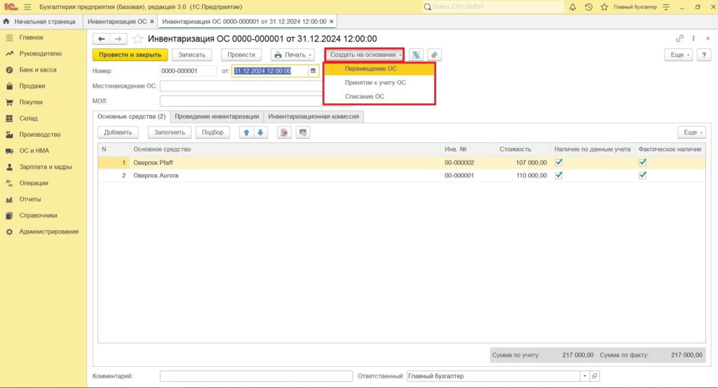Screen dimensions: 718x388
Task: Toggle Фактическое наличие for Оверлок Aurora
Action: pyautogui.click(x=643, y=175)
